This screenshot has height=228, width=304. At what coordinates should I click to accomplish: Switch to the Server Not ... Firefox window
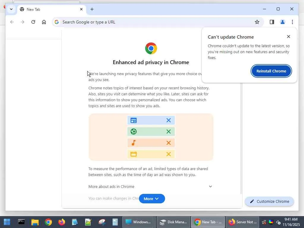242,222
